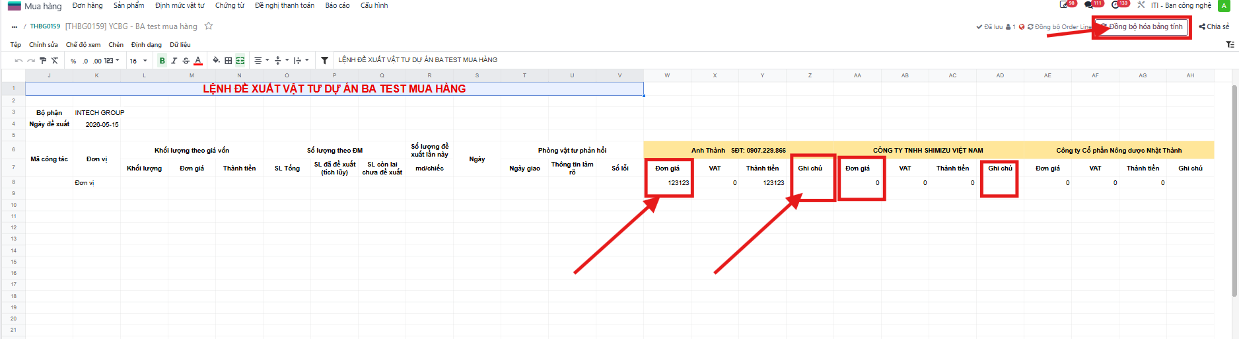Select row 8 header
Image resolution: width=1239 pixels, height=339 pixels.
point(13,182)
